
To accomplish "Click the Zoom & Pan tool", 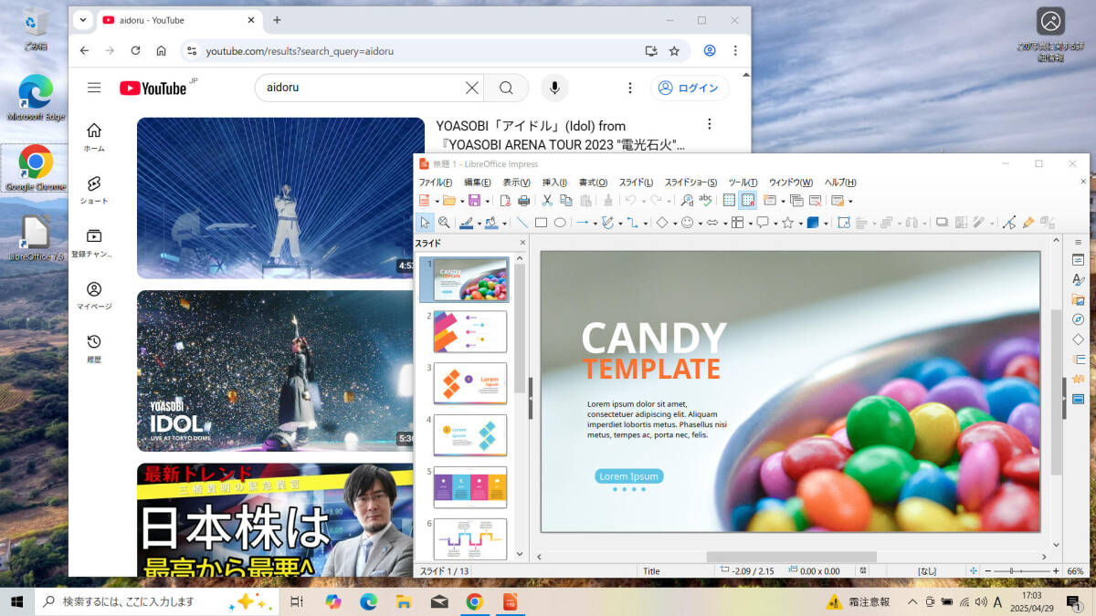I will coord(444,222).
